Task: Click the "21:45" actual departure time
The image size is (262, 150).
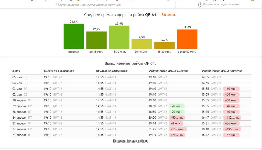Action: pos(152,129)
